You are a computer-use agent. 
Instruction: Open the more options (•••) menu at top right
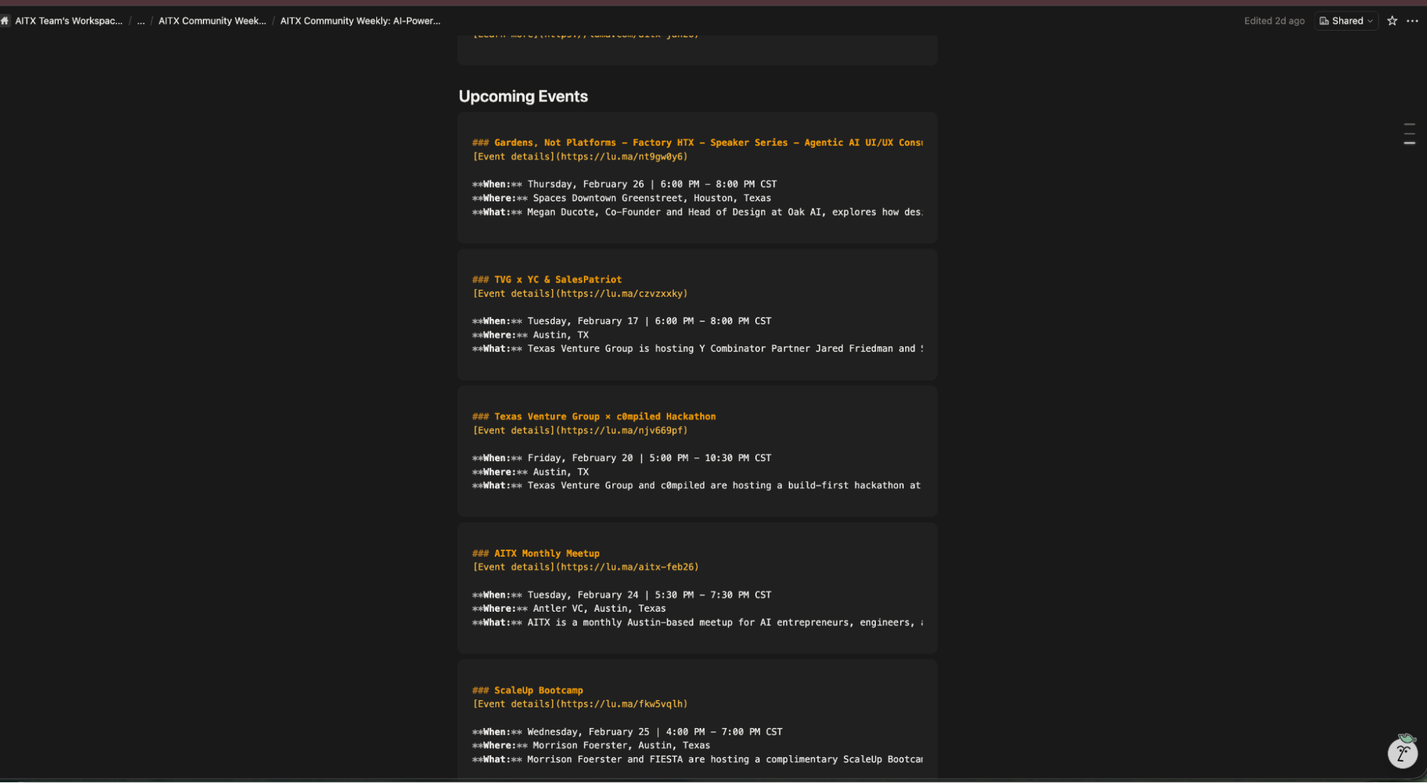click(x=1413, y=21)
